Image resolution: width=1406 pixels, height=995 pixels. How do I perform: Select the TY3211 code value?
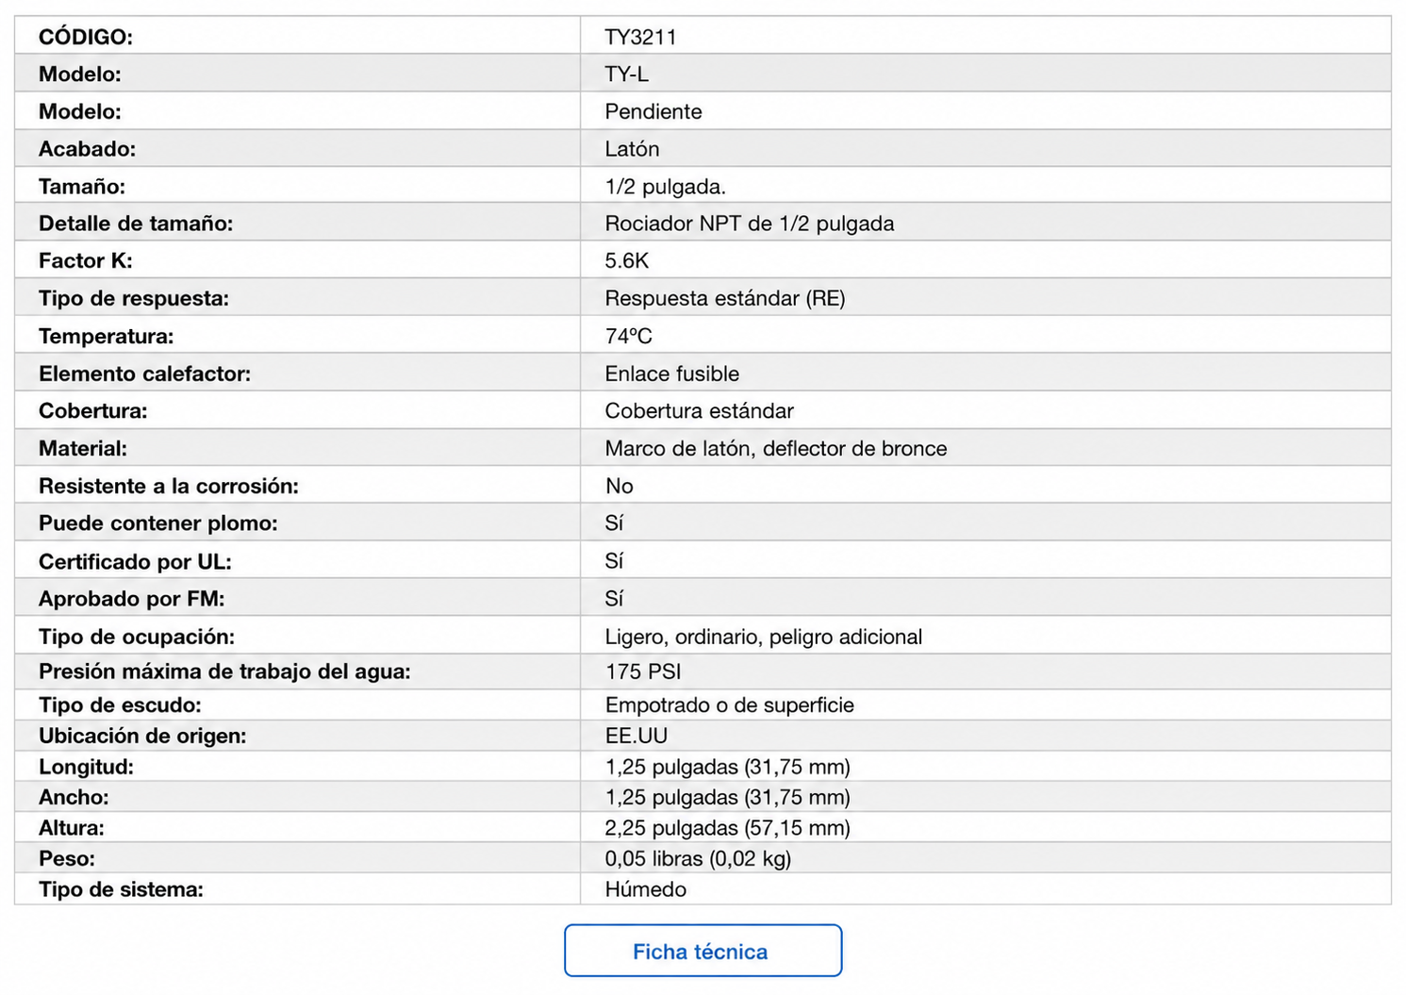640,37
